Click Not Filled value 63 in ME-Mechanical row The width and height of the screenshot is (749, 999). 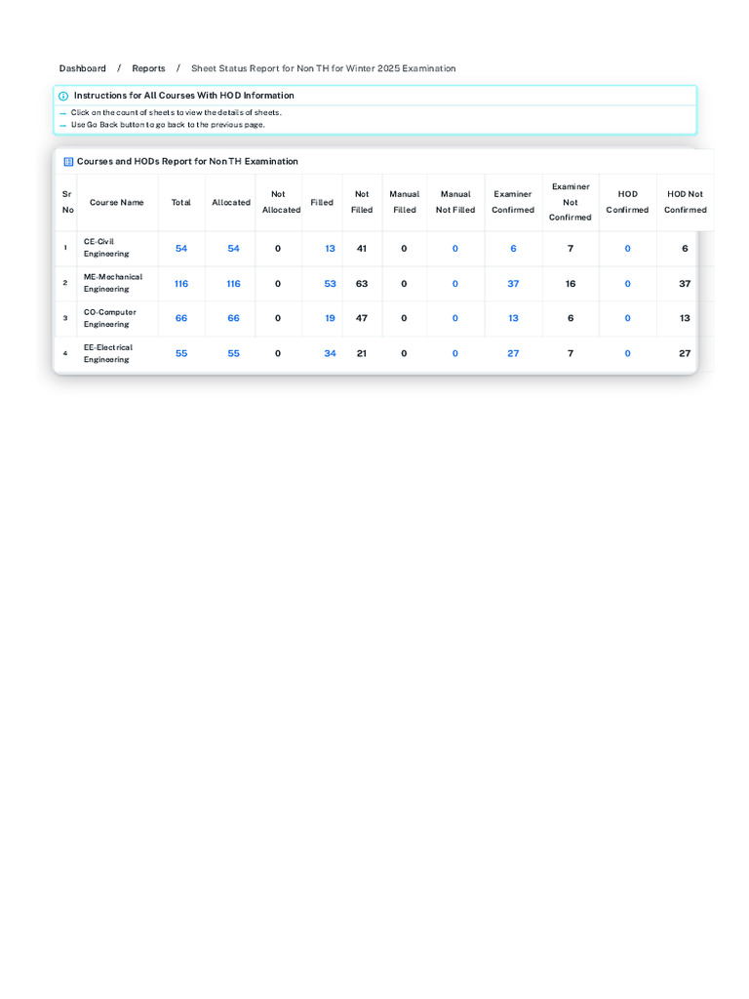tap(362, 284)
